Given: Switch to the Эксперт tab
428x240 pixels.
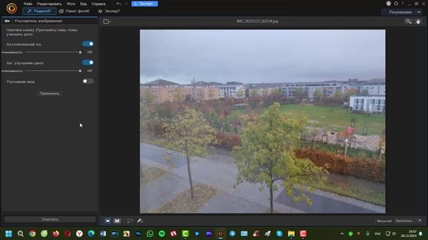Looking at the screenshot, I should tap(109, 11).
